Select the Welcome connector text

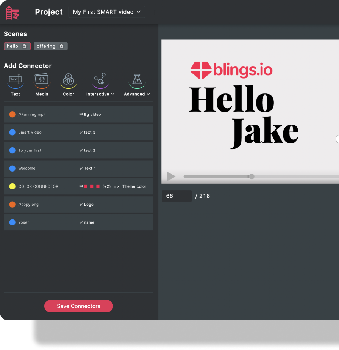click(27, 168)
